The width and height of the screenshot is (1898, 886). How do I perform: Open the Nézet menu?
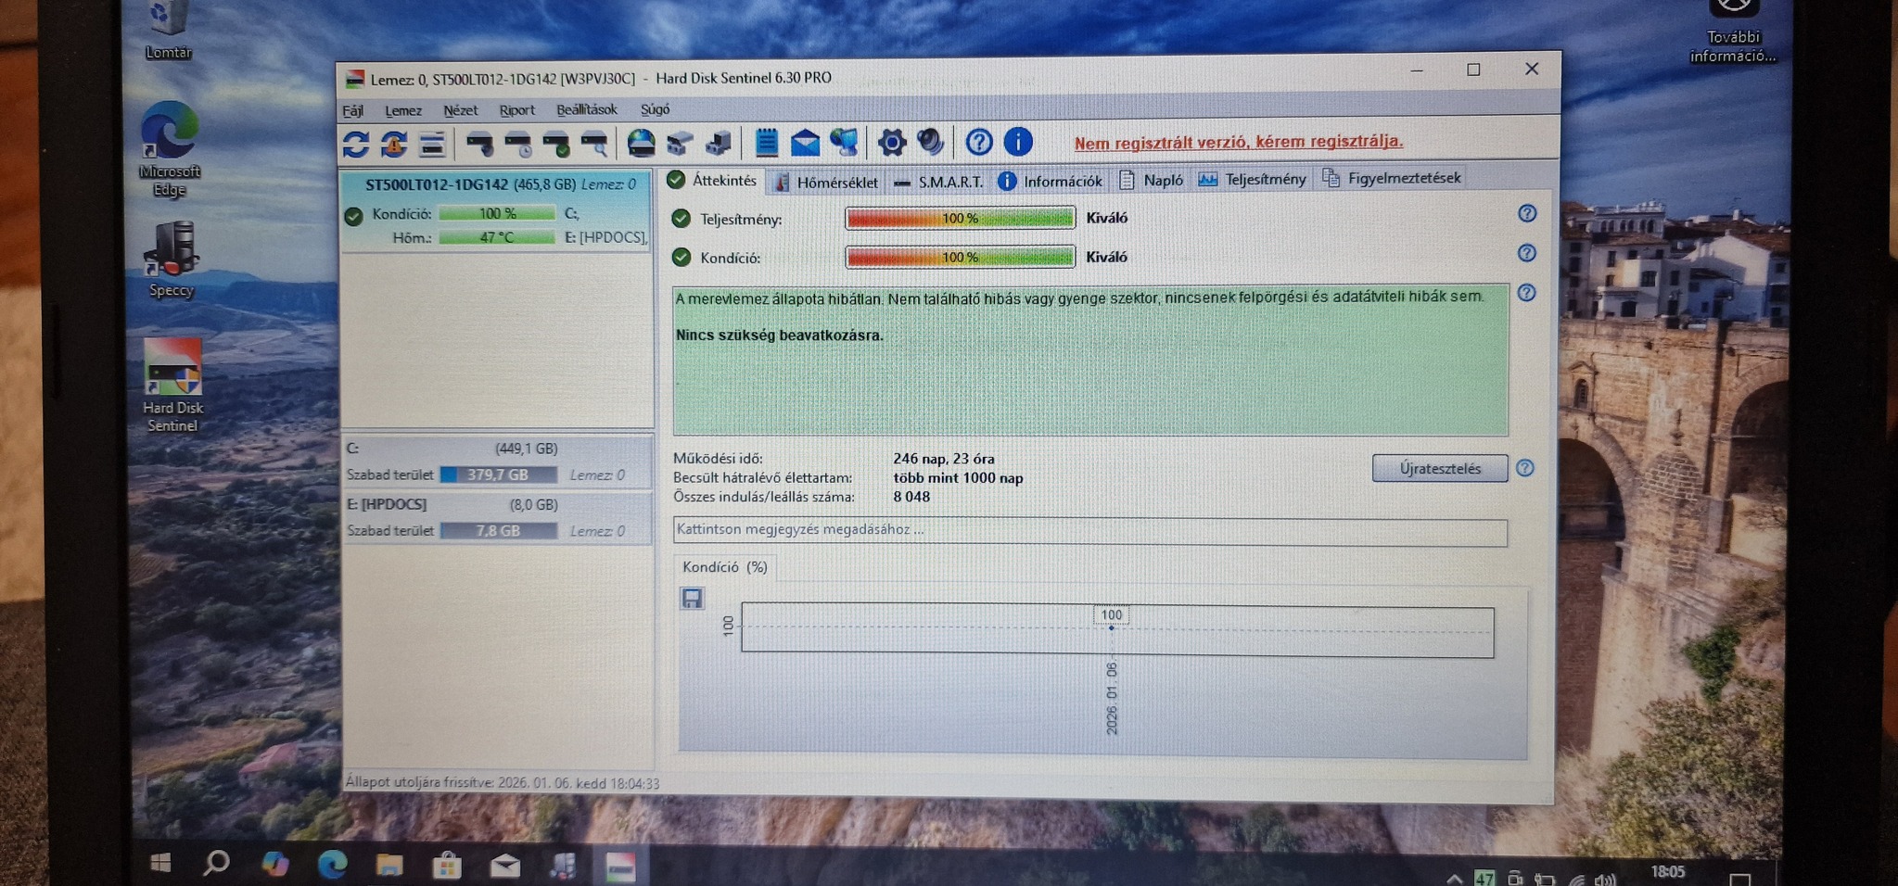pos(460,110)
